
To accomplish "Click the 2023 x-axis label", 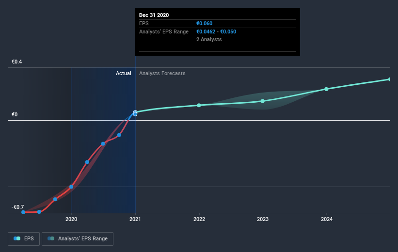I will [x=263, y=219].
